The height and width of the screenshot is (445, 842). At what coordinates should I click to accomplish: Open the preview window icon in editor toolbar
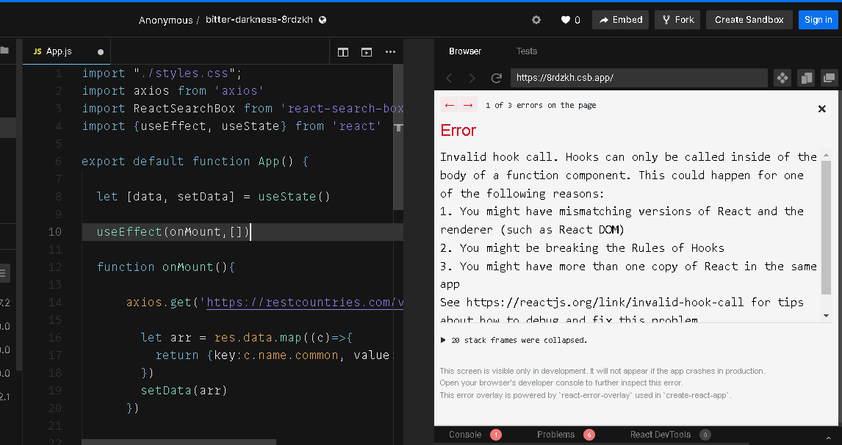coord(366,51)
